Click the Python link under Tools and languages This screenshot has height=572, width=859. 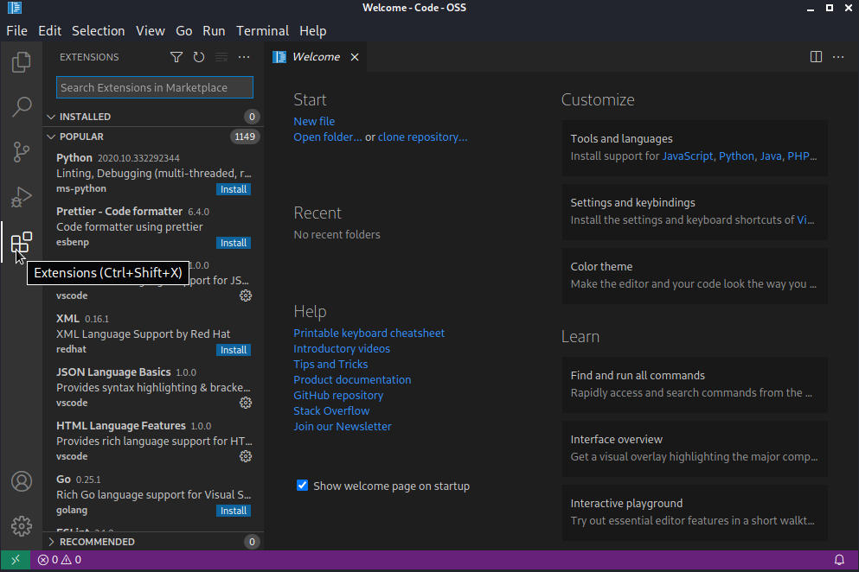click(x=736, y=156)
